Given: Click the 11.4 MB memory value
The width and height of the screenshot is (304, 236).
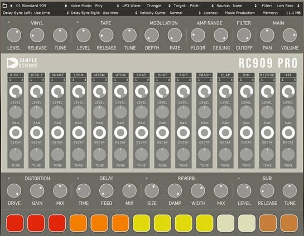Looking at the screenshot, I should coord(293,13).
